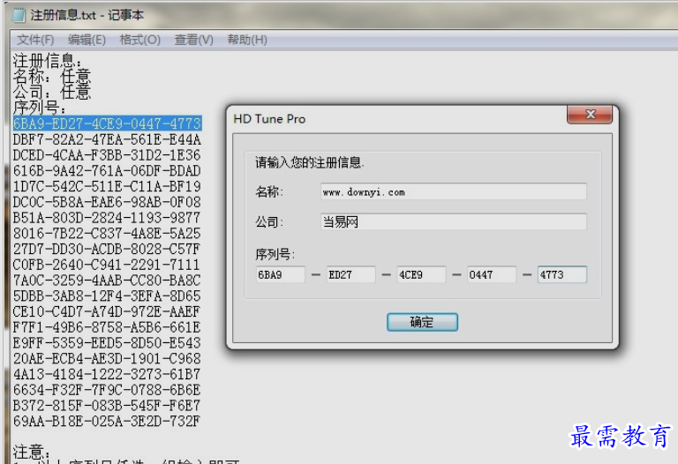This screenshot has height=464, width=678.
Task: Click serial line 69AA-B18E-025A-3E2D-732F
Action: tap(107, 421)
